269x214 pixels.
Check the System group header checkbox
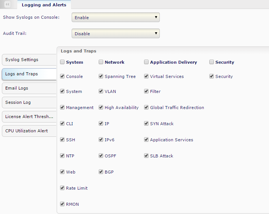62,62
